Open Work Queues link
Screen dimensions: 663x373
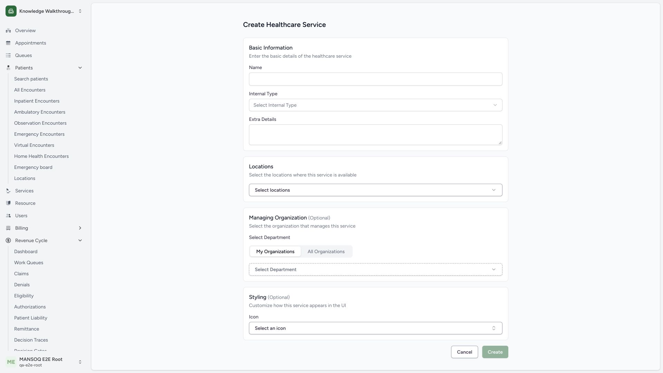29,262
